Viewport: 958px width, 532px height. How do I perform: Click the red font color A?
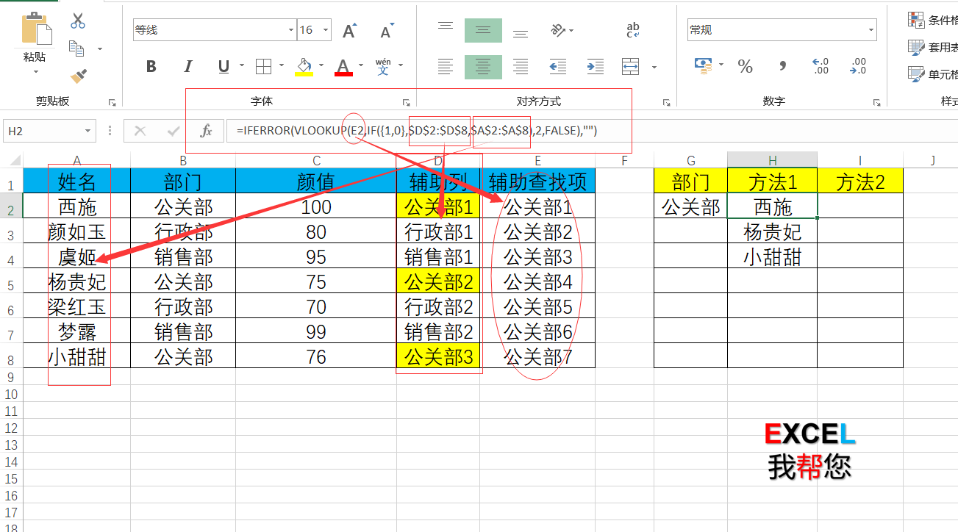tap(343, 67)
